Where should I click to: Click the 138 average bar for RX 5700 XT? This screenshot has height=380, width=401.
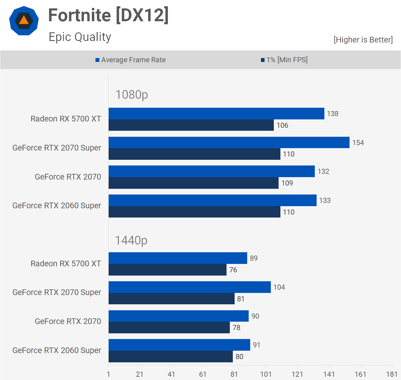click(216, 114)
